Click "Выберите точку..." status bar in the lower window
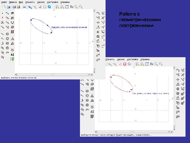The height and width of the screenshot is (143, 190). (116, 135)
